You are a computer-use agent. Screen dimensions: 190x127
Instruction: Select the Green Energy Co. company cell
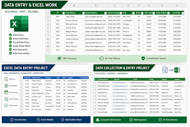tap(104, 99)
